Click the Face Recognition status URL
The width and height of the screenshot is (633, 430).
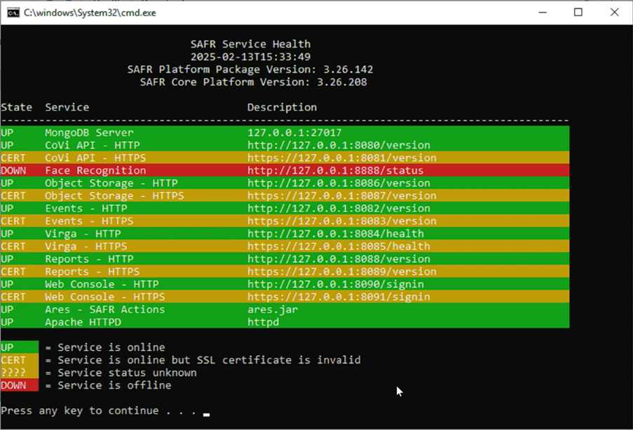(335, 170)
